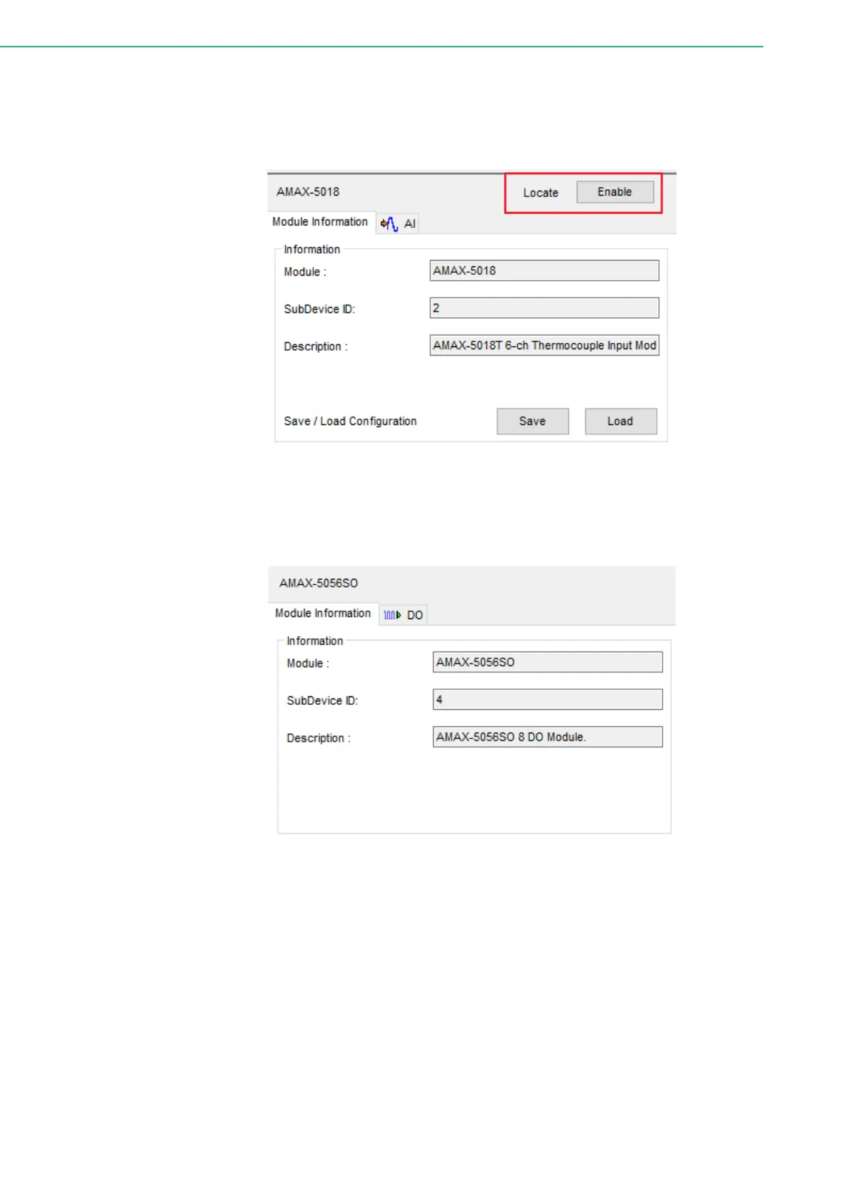
Task: Click the AMAX-5018T thermocouple Description field
Action: [544, 346]
